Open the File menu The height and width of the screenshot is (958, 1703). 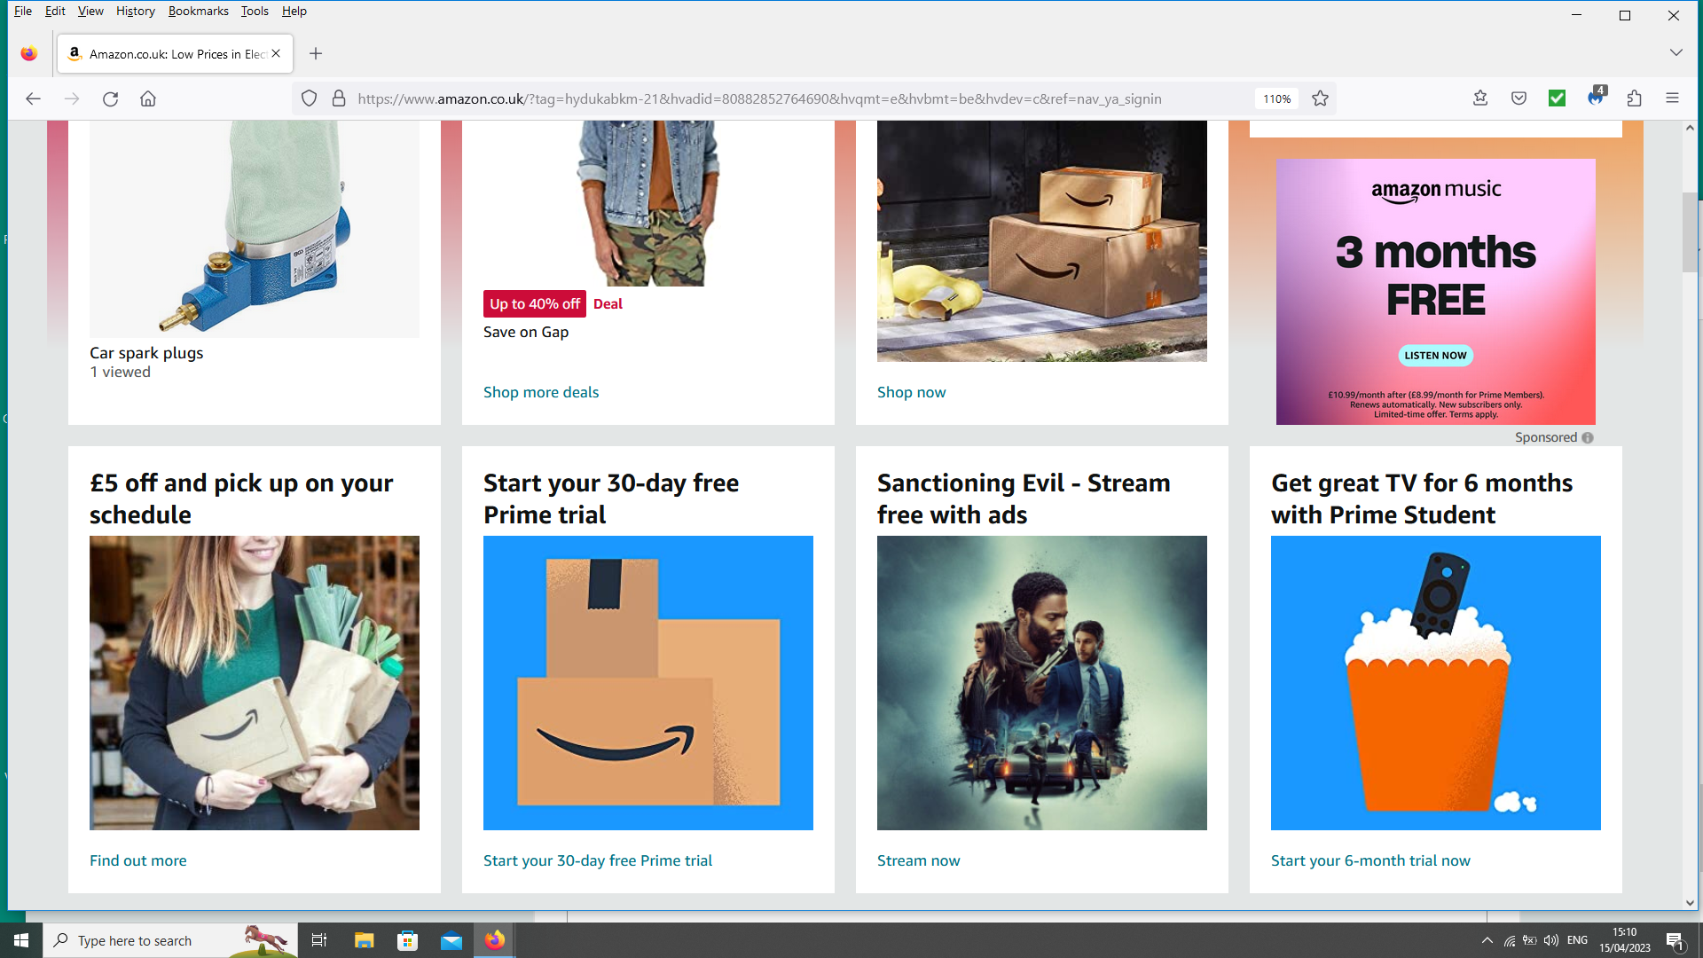coord(23,11)
